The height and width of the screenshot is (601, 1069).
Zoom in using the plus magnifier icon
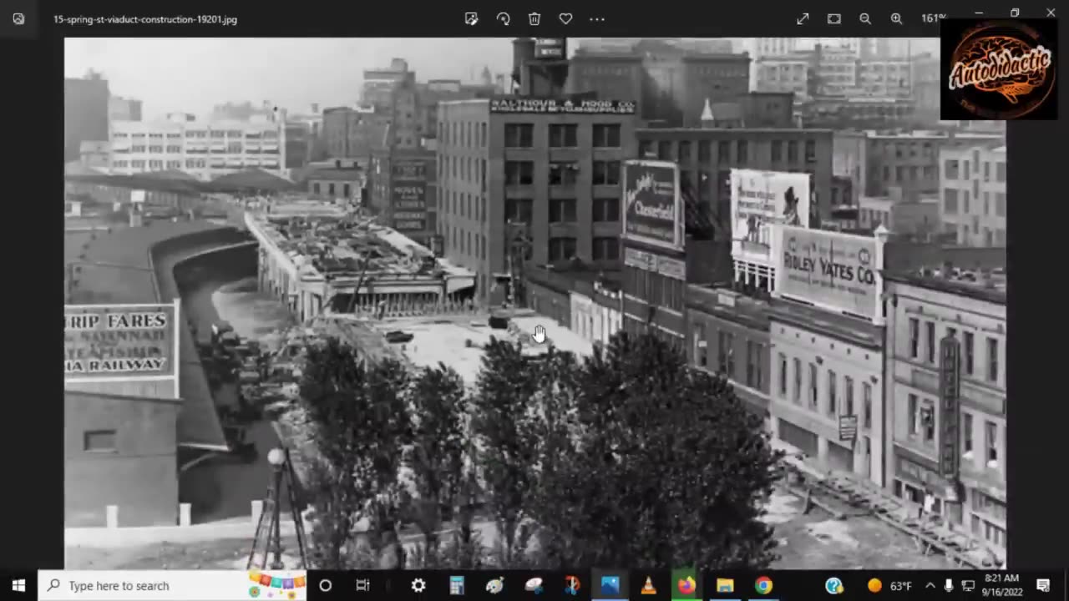click(896, 18)
